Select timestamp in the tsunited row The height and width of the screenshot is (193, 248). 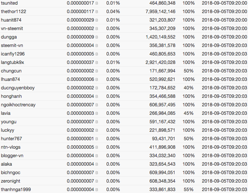pyautogui.click(x=225, y=3)
